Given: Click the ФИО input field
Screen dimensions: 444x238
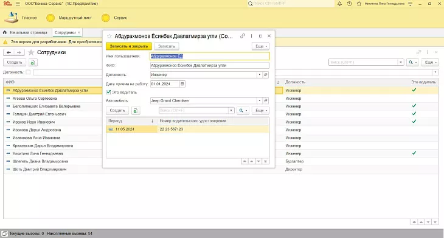Looking at the screenshot, I should (x=210, y=66).
